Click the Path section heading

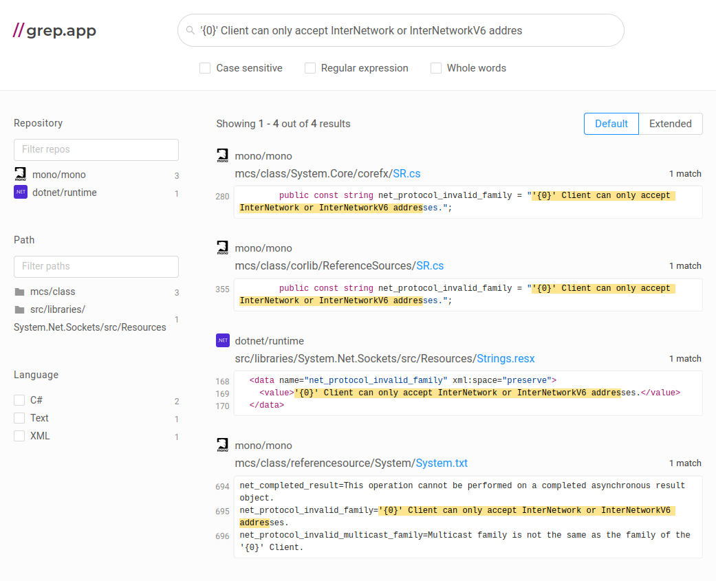click(24, 240)
